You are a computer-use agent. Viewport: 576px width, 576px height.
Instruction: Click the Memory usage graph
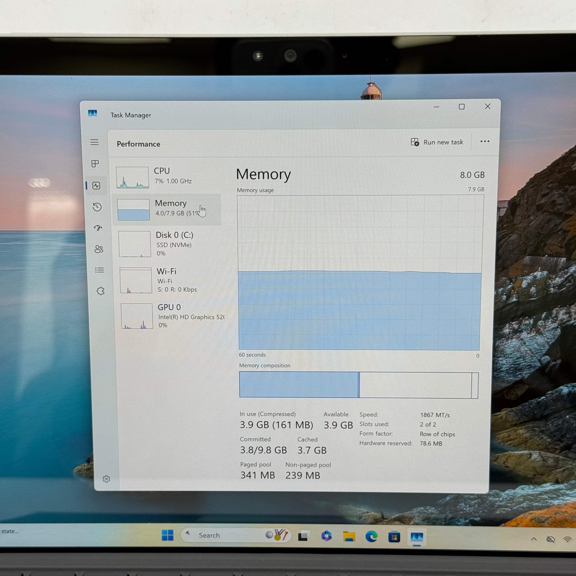pos(360,273)
